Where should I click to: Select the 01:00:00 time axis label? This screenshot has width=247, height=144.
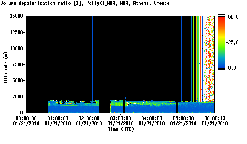point(58,118)
